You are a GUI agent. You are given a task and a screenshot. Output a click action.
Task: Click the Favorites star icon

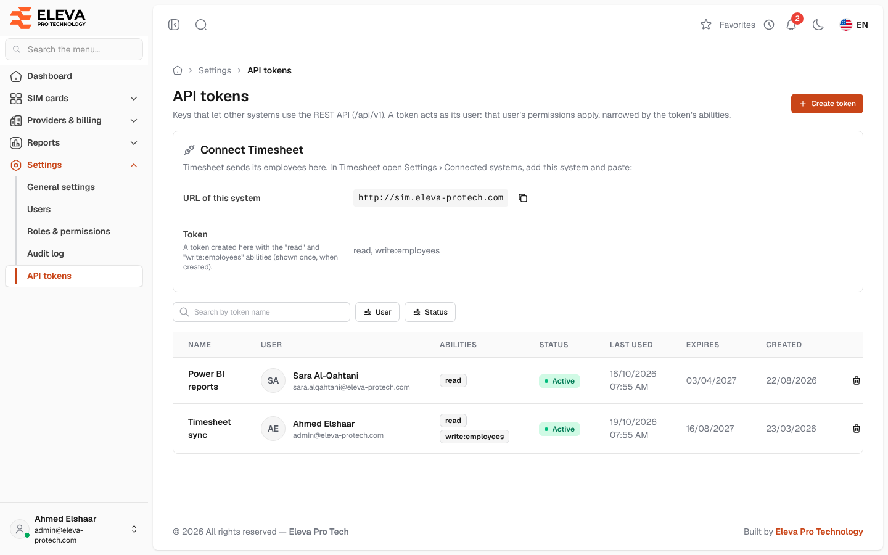[706, 25]
